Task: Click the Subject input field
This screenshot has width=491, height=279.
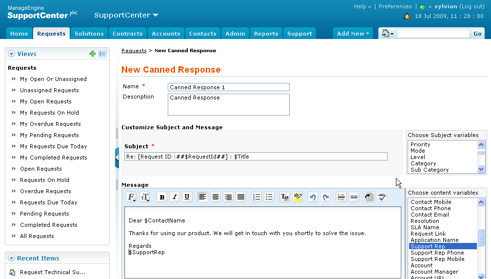Action: click(256, 156)
